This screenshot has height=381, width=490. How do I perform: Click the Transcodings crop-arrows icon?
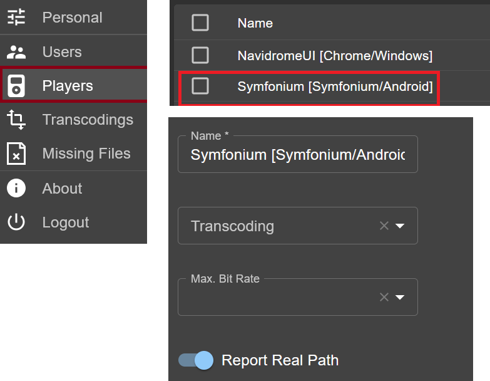tap(16, 120)
